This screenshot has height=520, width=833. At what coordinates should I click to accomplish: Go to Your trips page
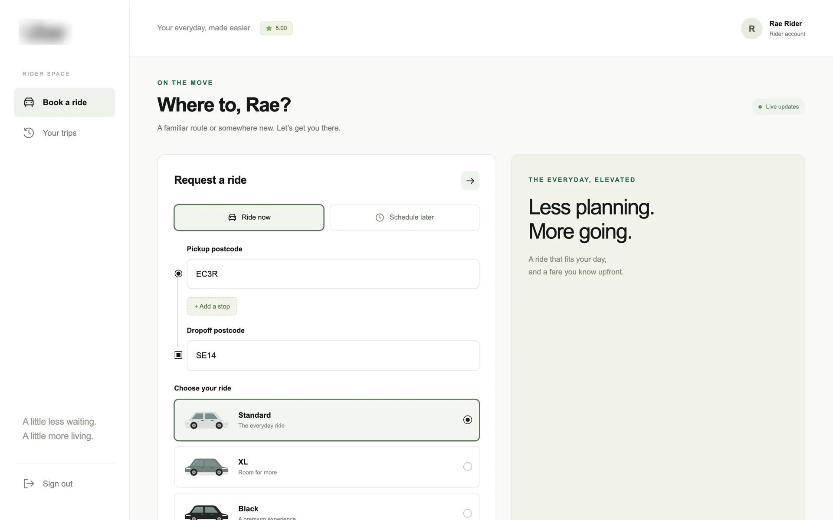(64, 133)
